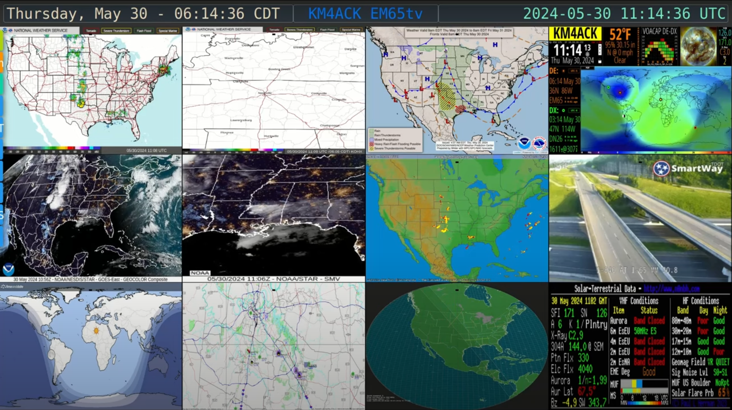Click the 52°F weather panel in HamClock
The width and height of the screenshot is (732, 410).
tap(620, 46)
